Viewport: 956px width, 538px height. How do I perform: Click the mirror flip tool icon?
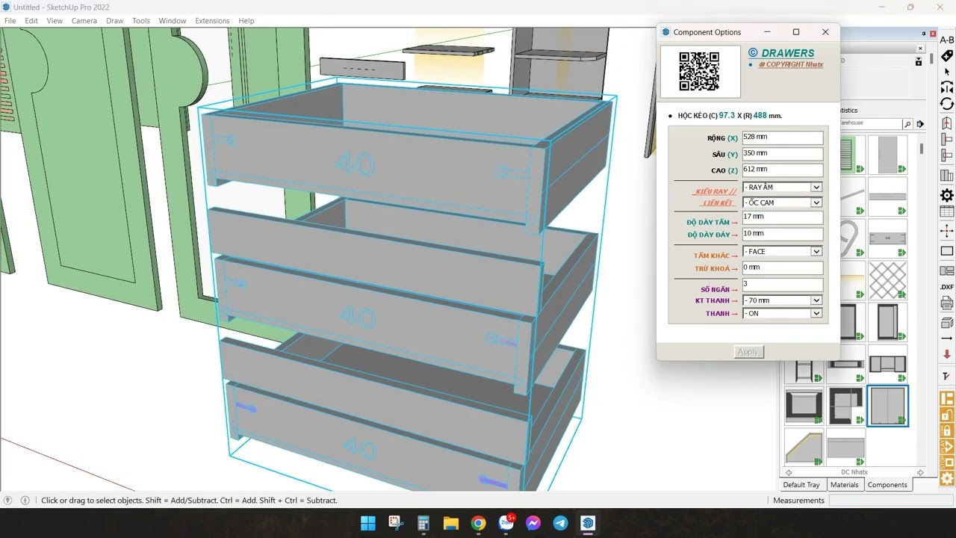pyautogui.click(x=946, y=87)
